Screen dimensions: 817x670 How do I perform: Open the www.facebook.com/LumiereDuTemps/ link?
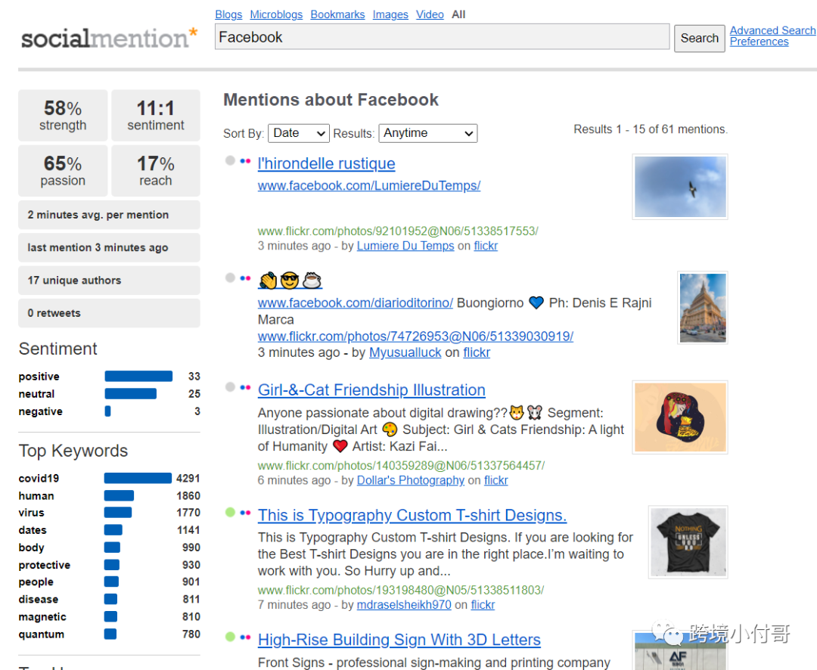coord(369,186)
